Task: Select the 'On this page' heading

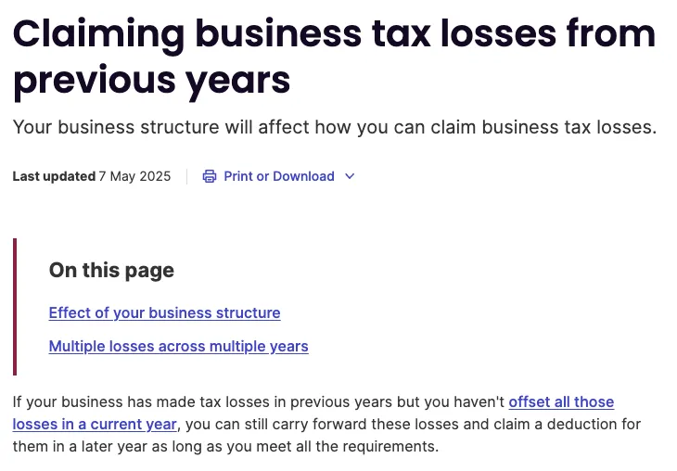Action: coord(111,270)
